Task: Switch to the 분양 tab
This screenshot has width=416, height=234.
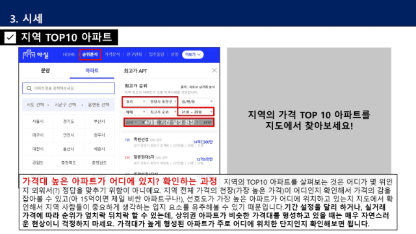Action: tap(45, 71)
